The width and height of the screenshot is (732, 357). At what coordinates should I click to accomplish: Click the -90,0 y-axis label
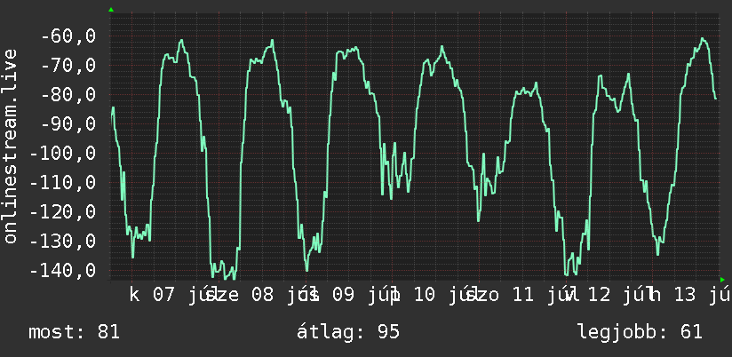(68, 123)
